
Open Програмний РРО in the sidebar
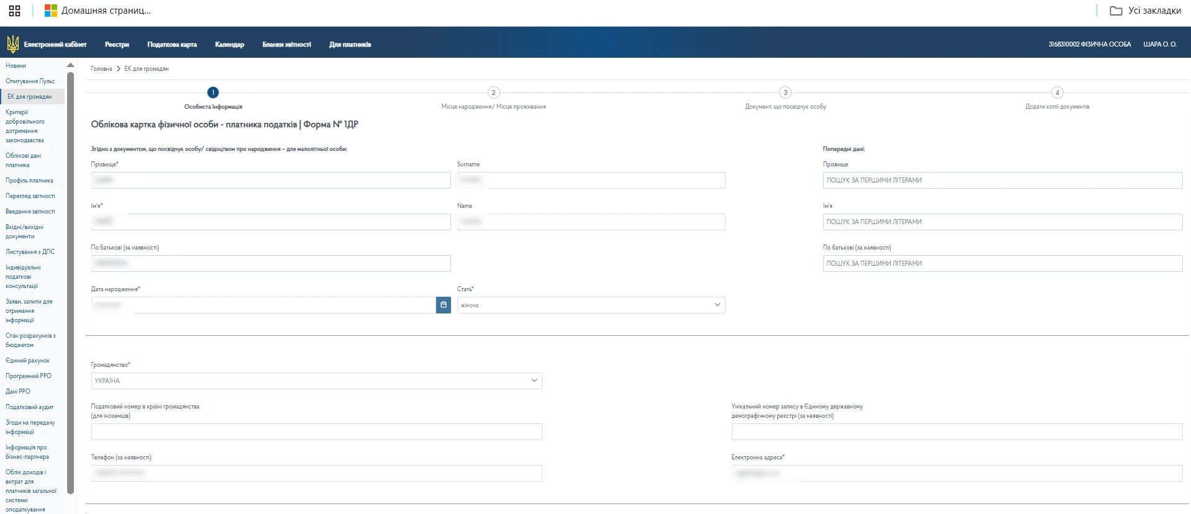(x=29, y=376)
